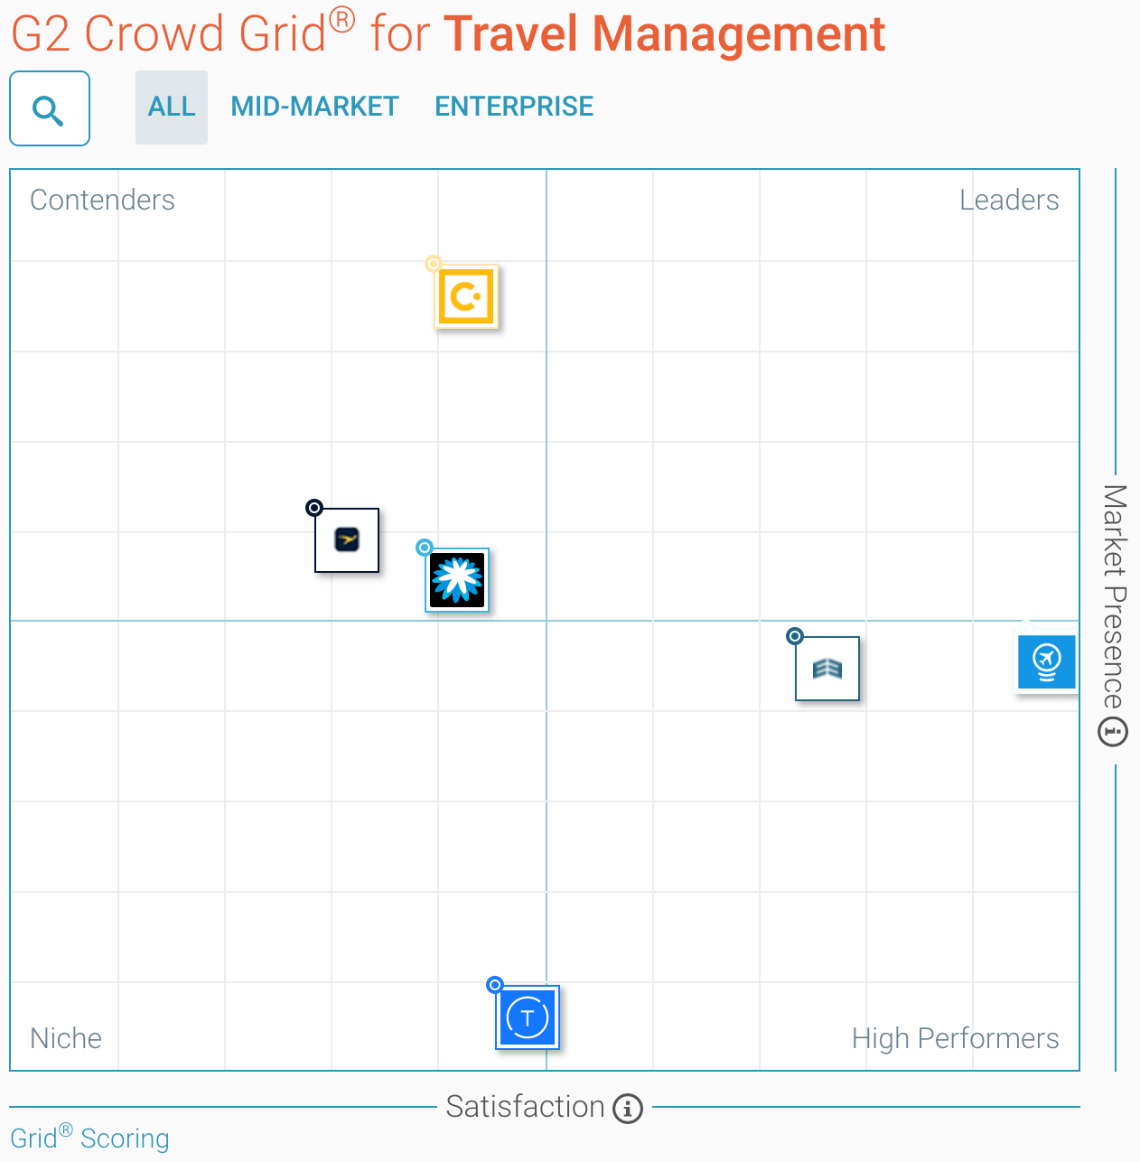1140x1162 pixels.
Task: Open the Grid Scoring link
Action: [x=89, y=1137]
